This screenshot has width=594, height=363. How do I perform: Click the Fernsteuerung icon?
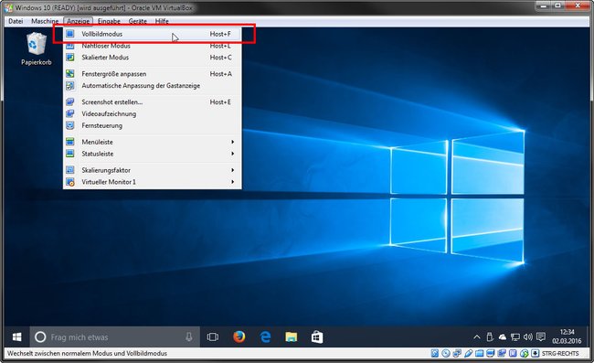tap(70, 126)
